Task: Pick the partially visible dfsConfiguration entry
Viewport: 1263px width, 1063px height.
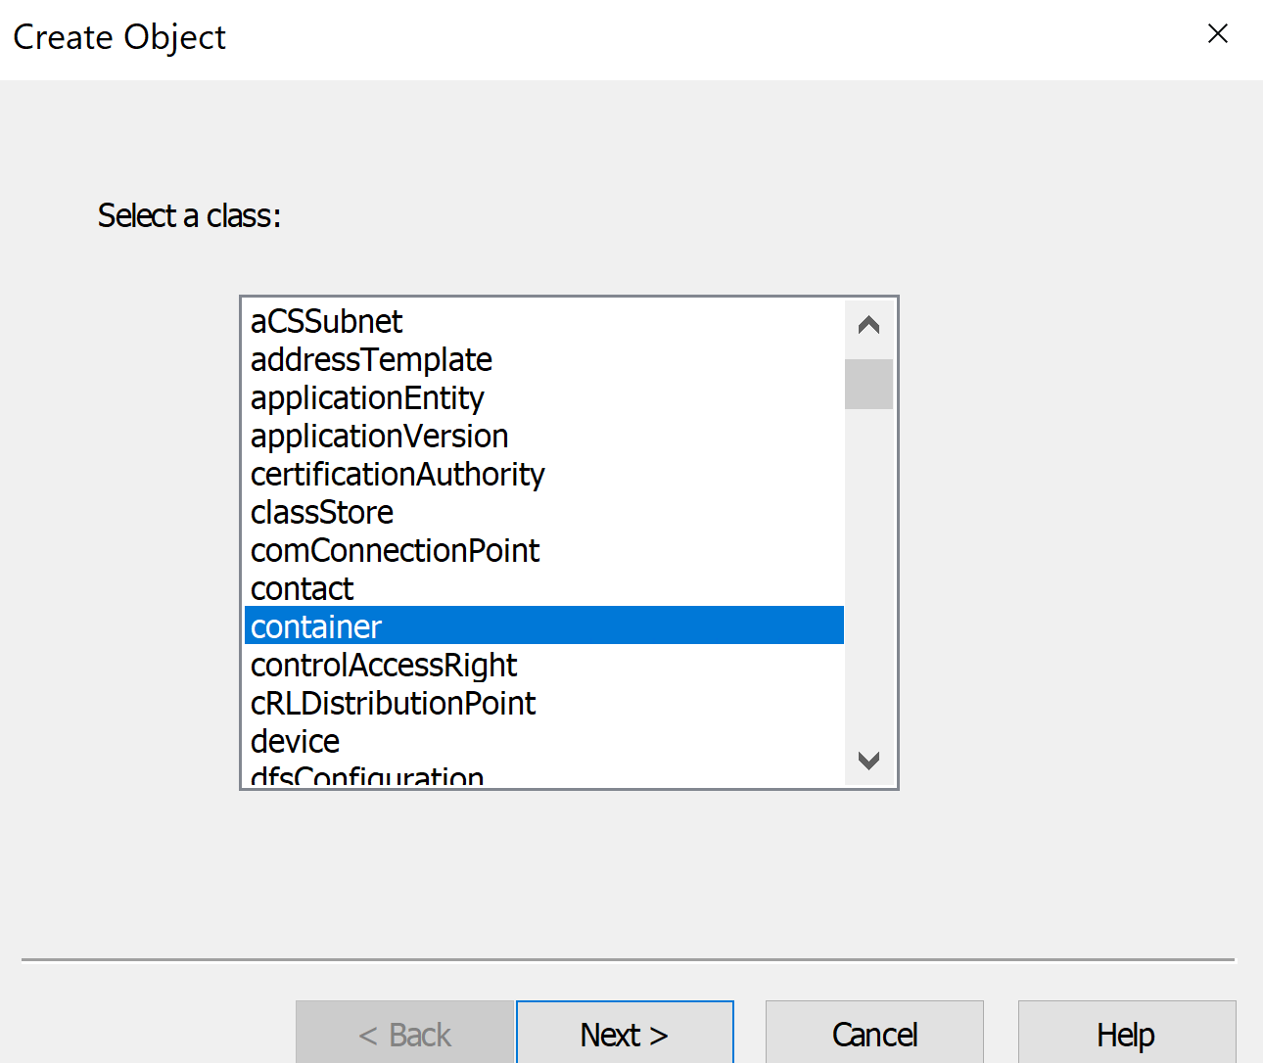Action: pyautogui.click(x=367, y=777)
